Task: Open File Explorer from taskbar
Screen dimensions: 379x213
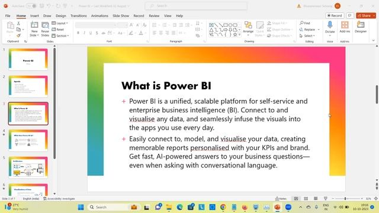Action: click(x=169, y=207)
